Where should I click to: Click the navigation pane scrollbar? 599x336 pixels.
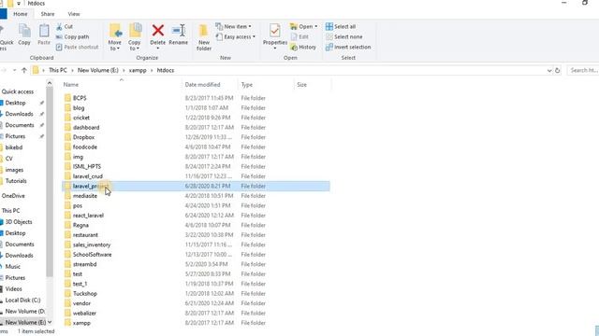(50, 183)
